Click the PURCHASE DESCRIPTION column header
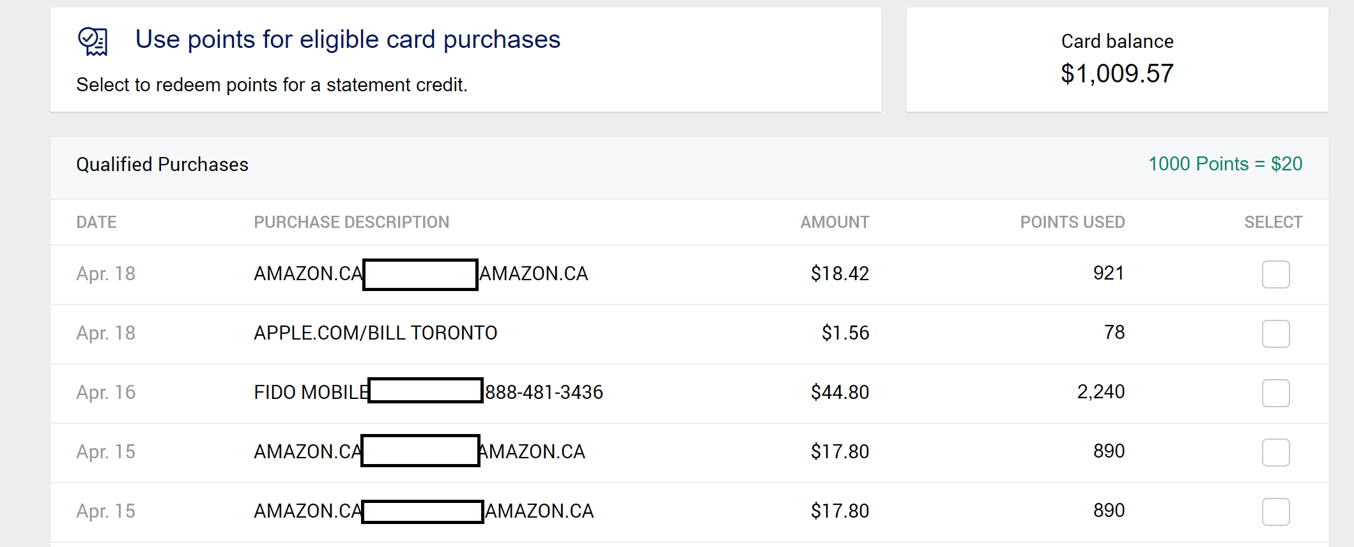This screenshot has width=1354, height=547. pyautogui.click(x=351, y=222)
